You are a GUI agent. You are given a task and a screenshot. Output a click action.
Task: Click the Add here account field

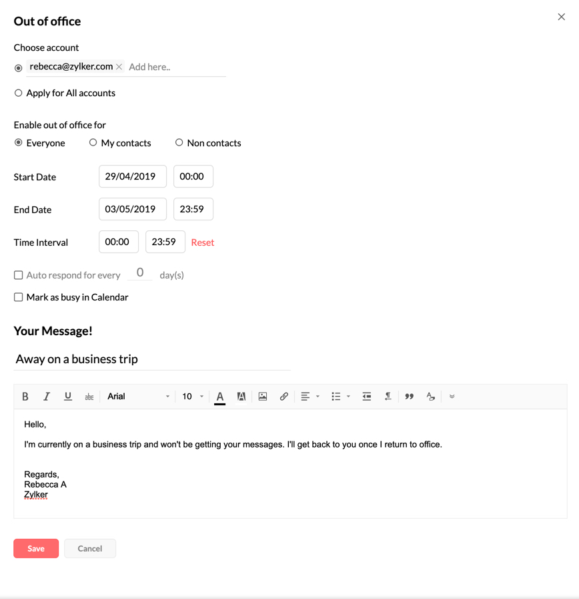175,67
